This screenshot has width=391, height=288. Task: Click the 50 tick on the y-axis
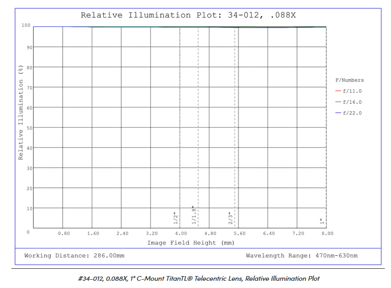(30, 128)
